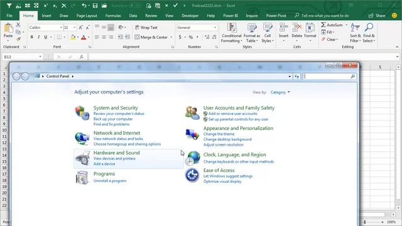Toggle Wrap Text in Alignment group

(x=146, y=28)
